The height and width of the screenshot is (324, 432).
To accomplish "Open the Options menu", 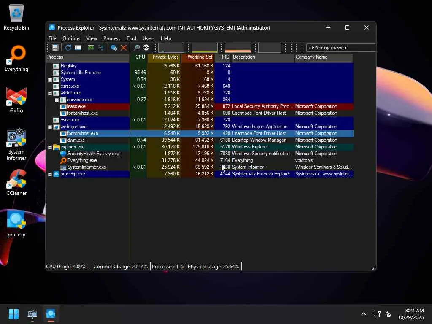I will 71,38.
